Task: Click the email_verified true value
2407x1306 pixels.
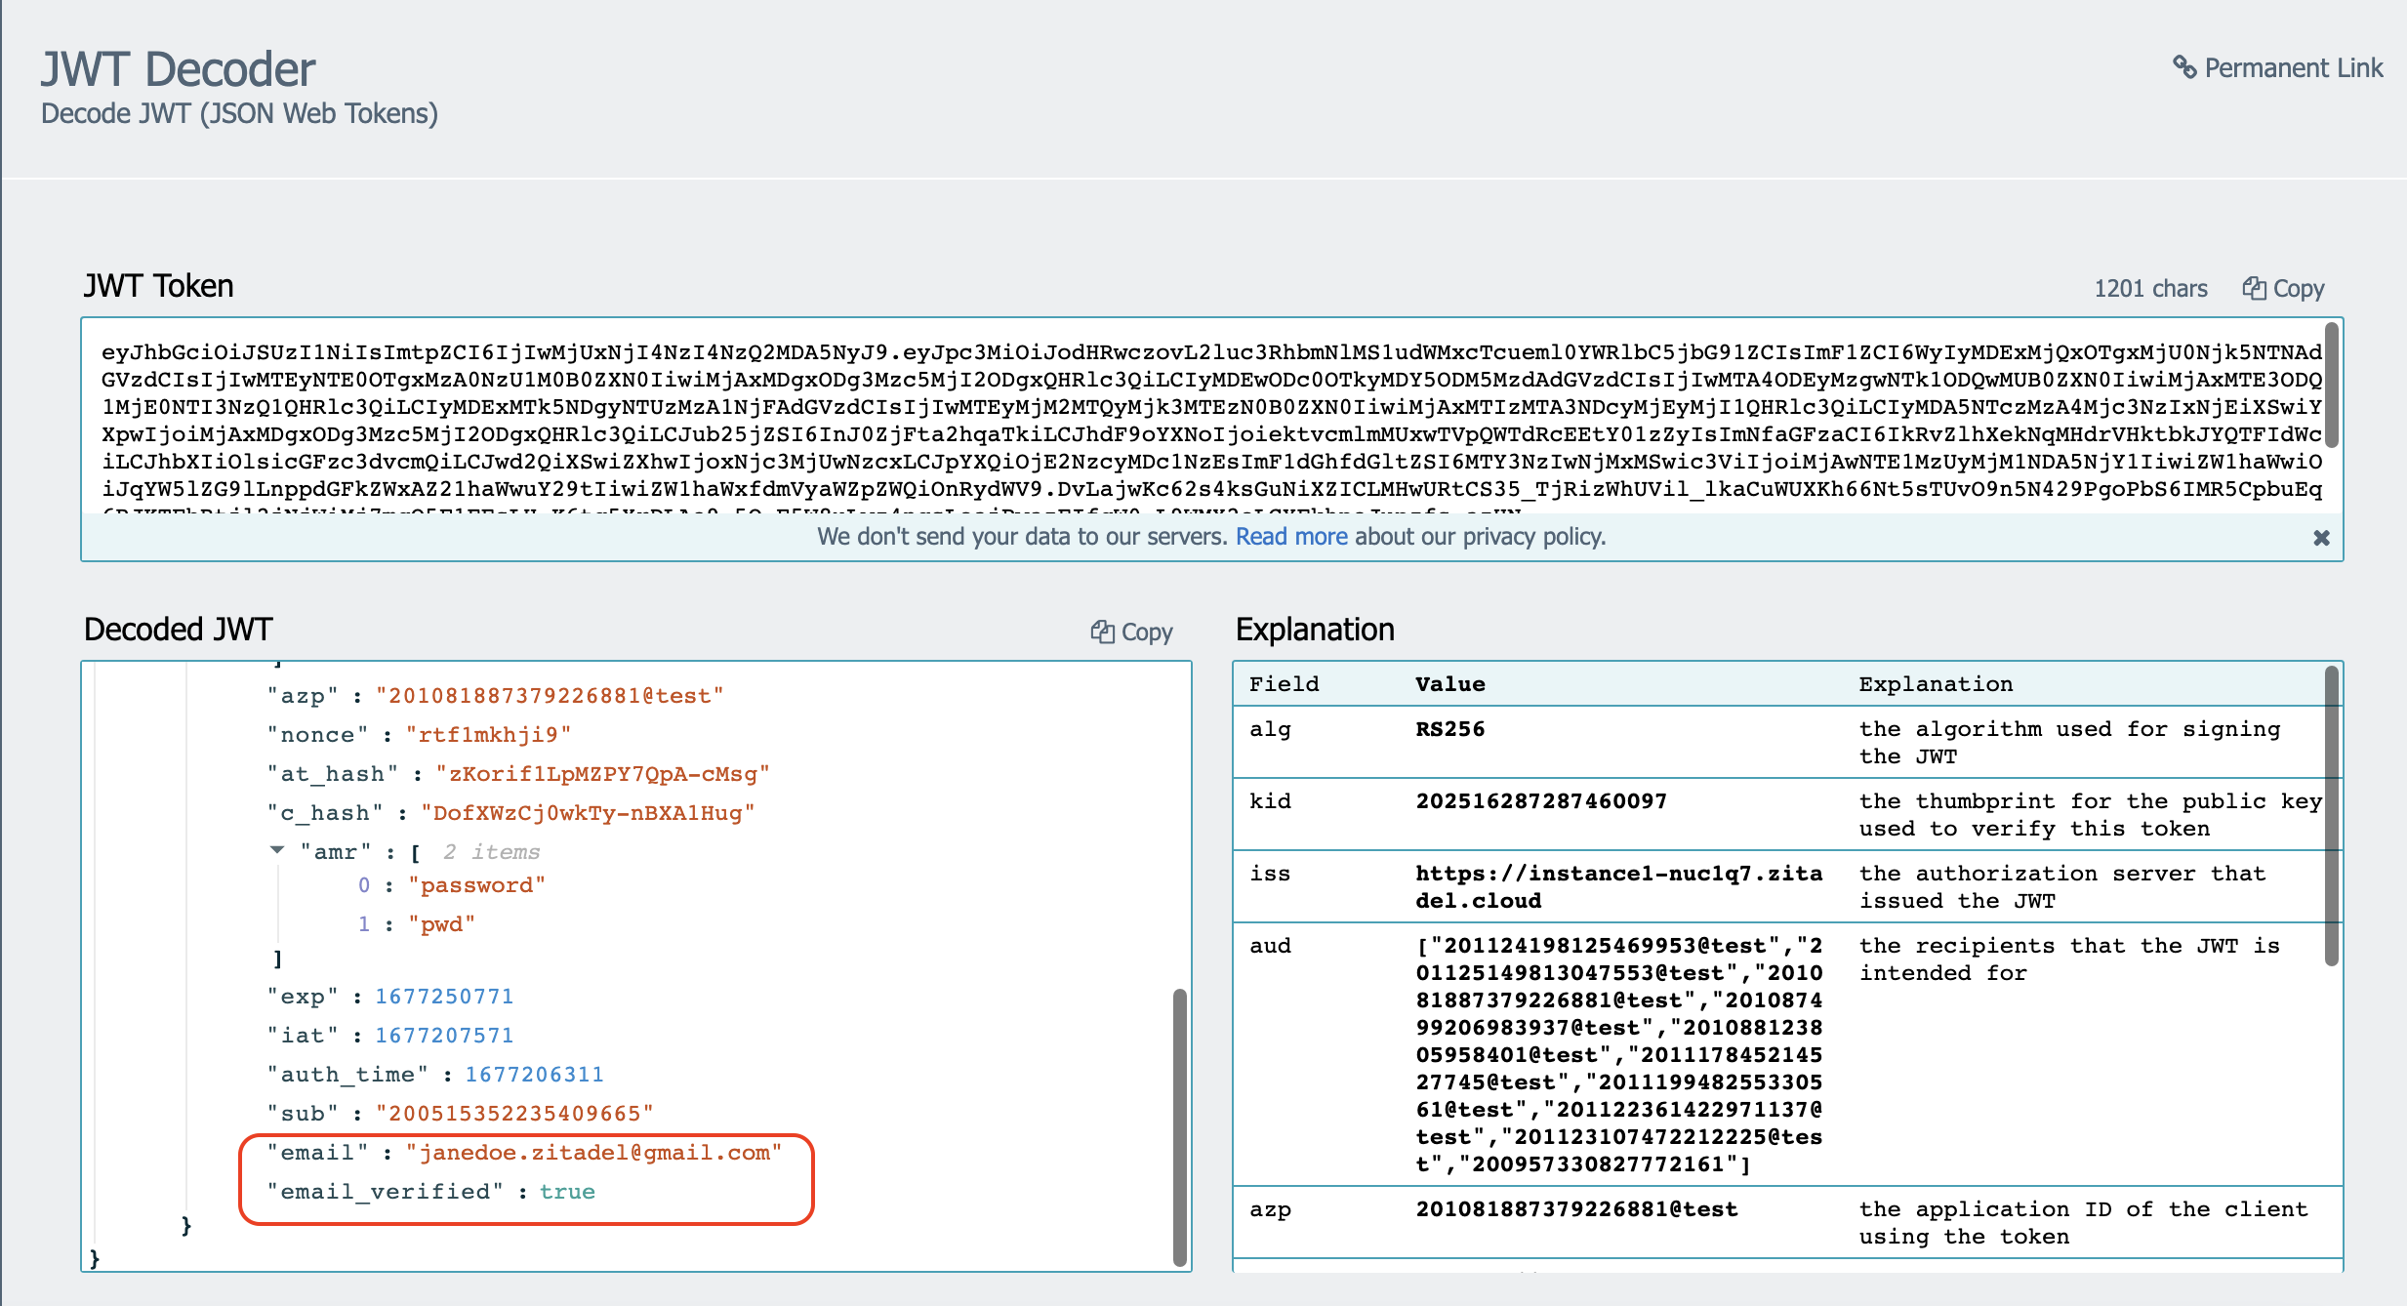Action: coord(567,1192)
